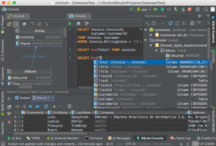Open the 6: Android Monitor tool window
Image resolution: width=216 pixels, height=146 pixels.
coord(63,138)
